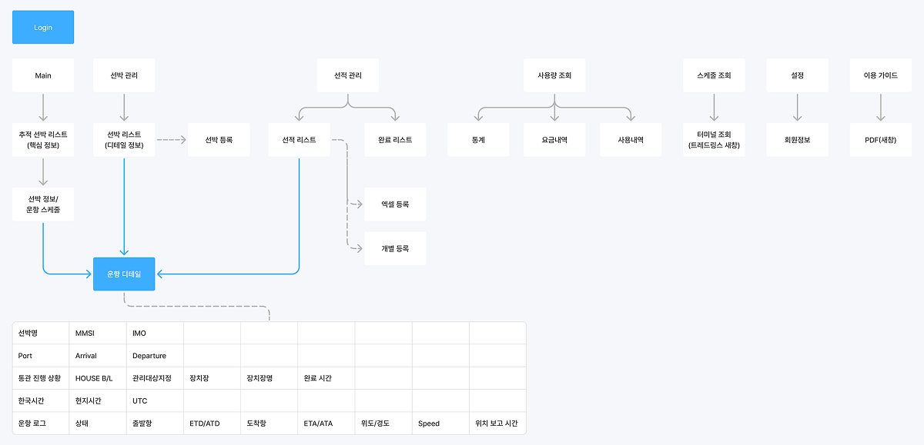This screenshot has height=445, width=924.
Task: Select the 선적 관리 node
Action: pos(348,75)
